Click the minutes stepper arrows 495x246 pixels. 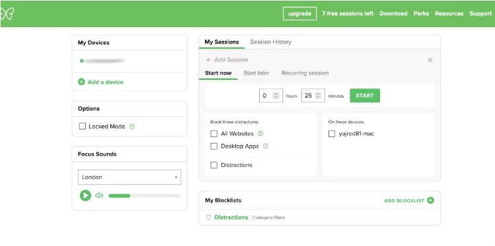[x=319, y=96]
